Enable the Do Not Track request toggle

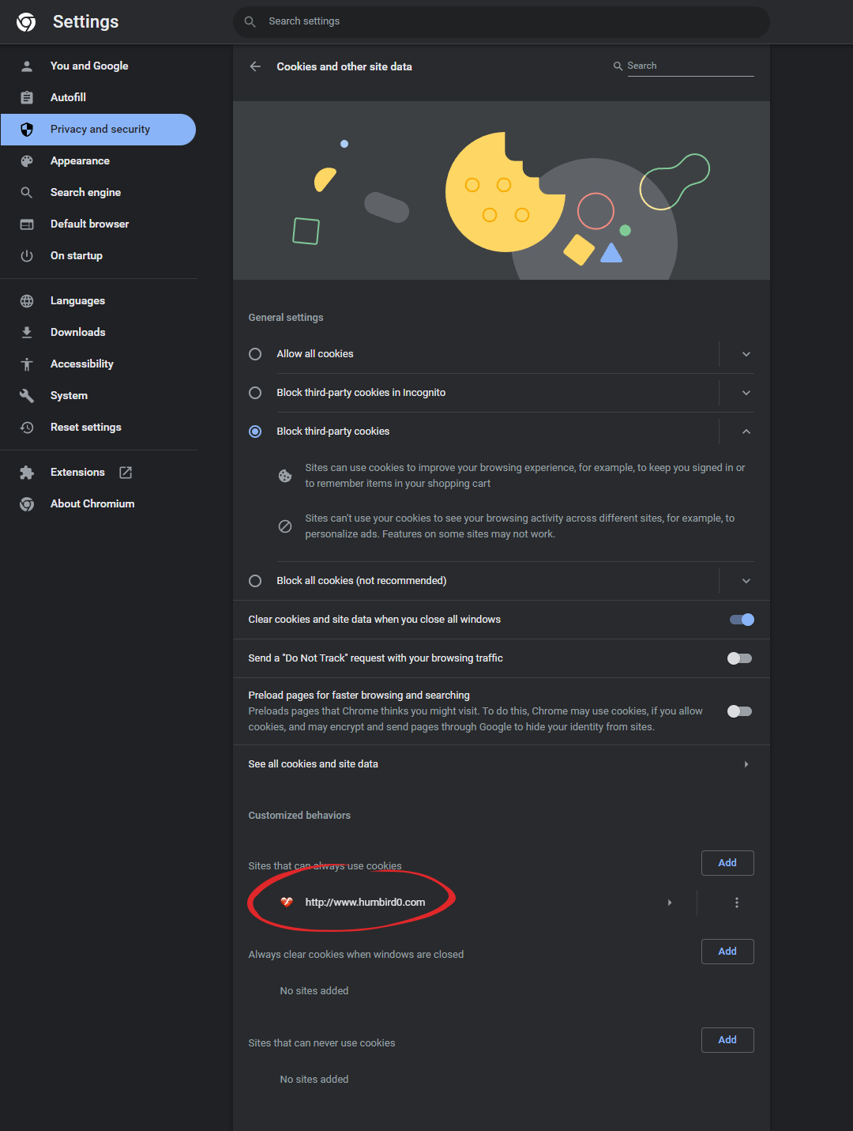pyautogui.click(x=739, y=658)
